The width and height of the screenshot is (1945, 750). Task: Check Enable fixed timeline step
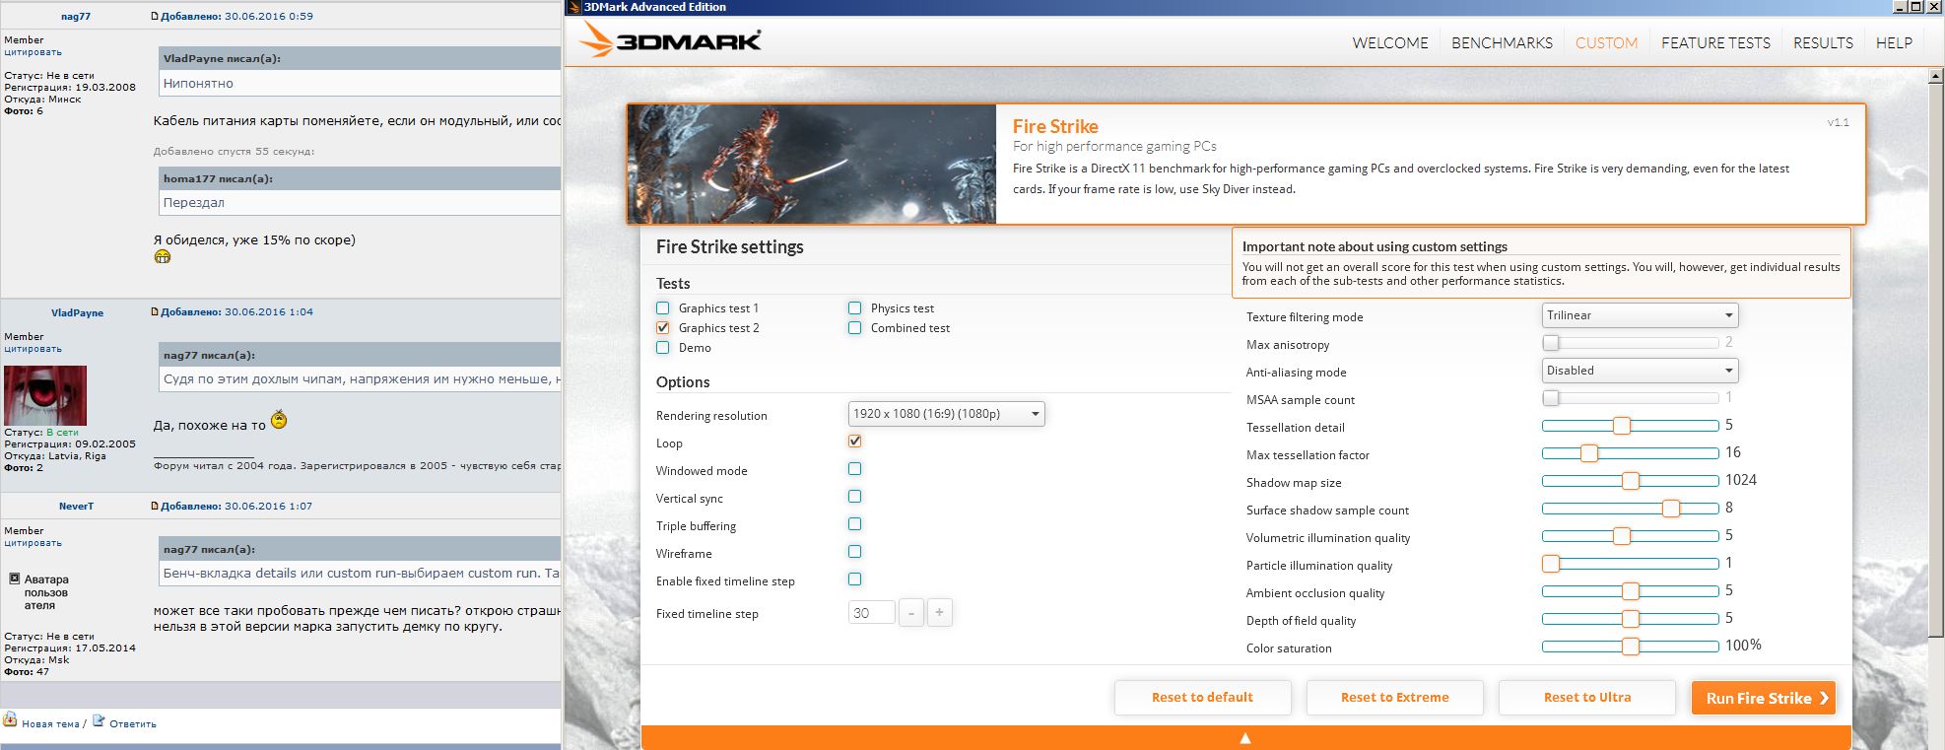tap(855, 580)
